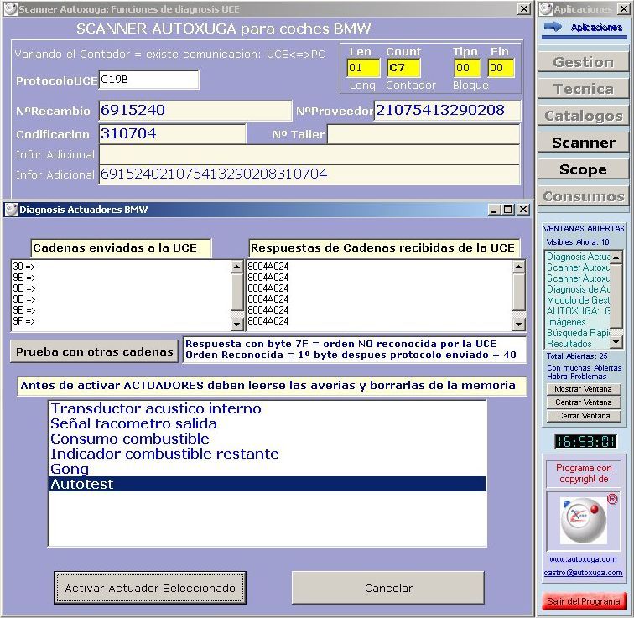Click the Diagnosis Actuadores BMW window title icon

point(12,210)
